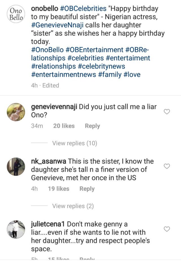Viewport: 181px width, 263px height.
Task: Expand View replies (10)
Action: pyautogui.click(x=74, y=143)
